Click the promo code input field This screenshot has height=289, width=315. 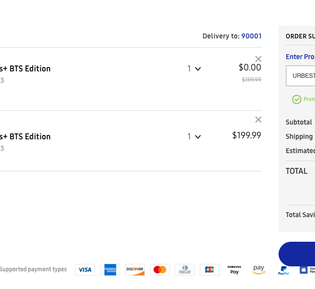[x=301, y=76]
